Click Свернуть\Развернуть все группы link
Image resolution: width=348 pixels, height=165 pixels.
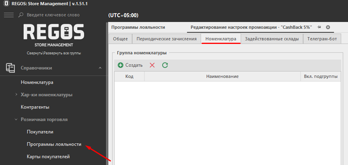tap(54, 53)
